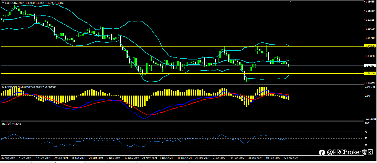Click the RSI(14) 44.3042 label

pyautogui.click(x=12, y=124)
